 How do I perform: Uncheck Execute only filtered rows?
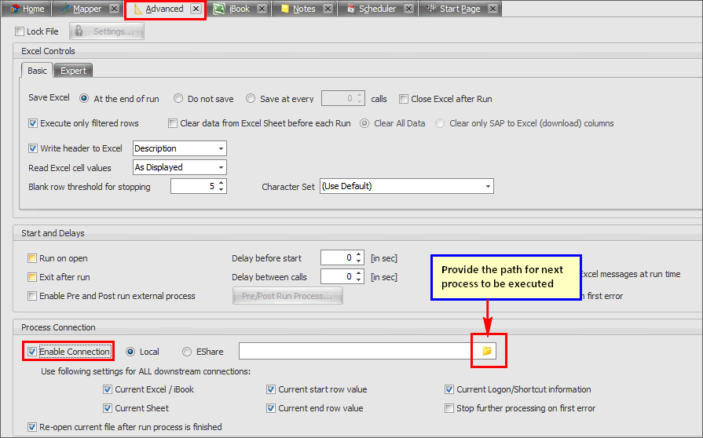click(33, 123)
